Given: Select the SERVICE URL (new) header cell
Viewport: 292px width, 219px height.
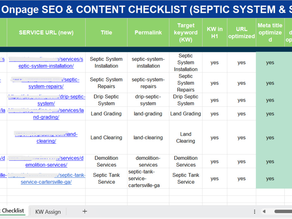Looking at the screenshot, I should (46, 33).
